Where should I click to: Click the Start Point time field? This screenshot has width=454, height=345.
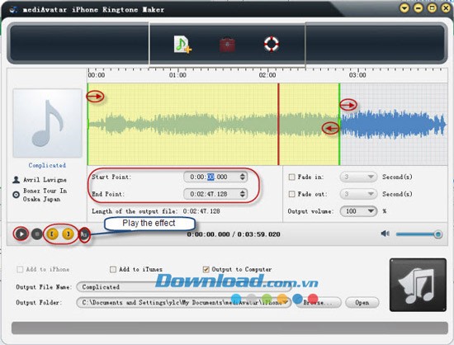tap(215, 177)
